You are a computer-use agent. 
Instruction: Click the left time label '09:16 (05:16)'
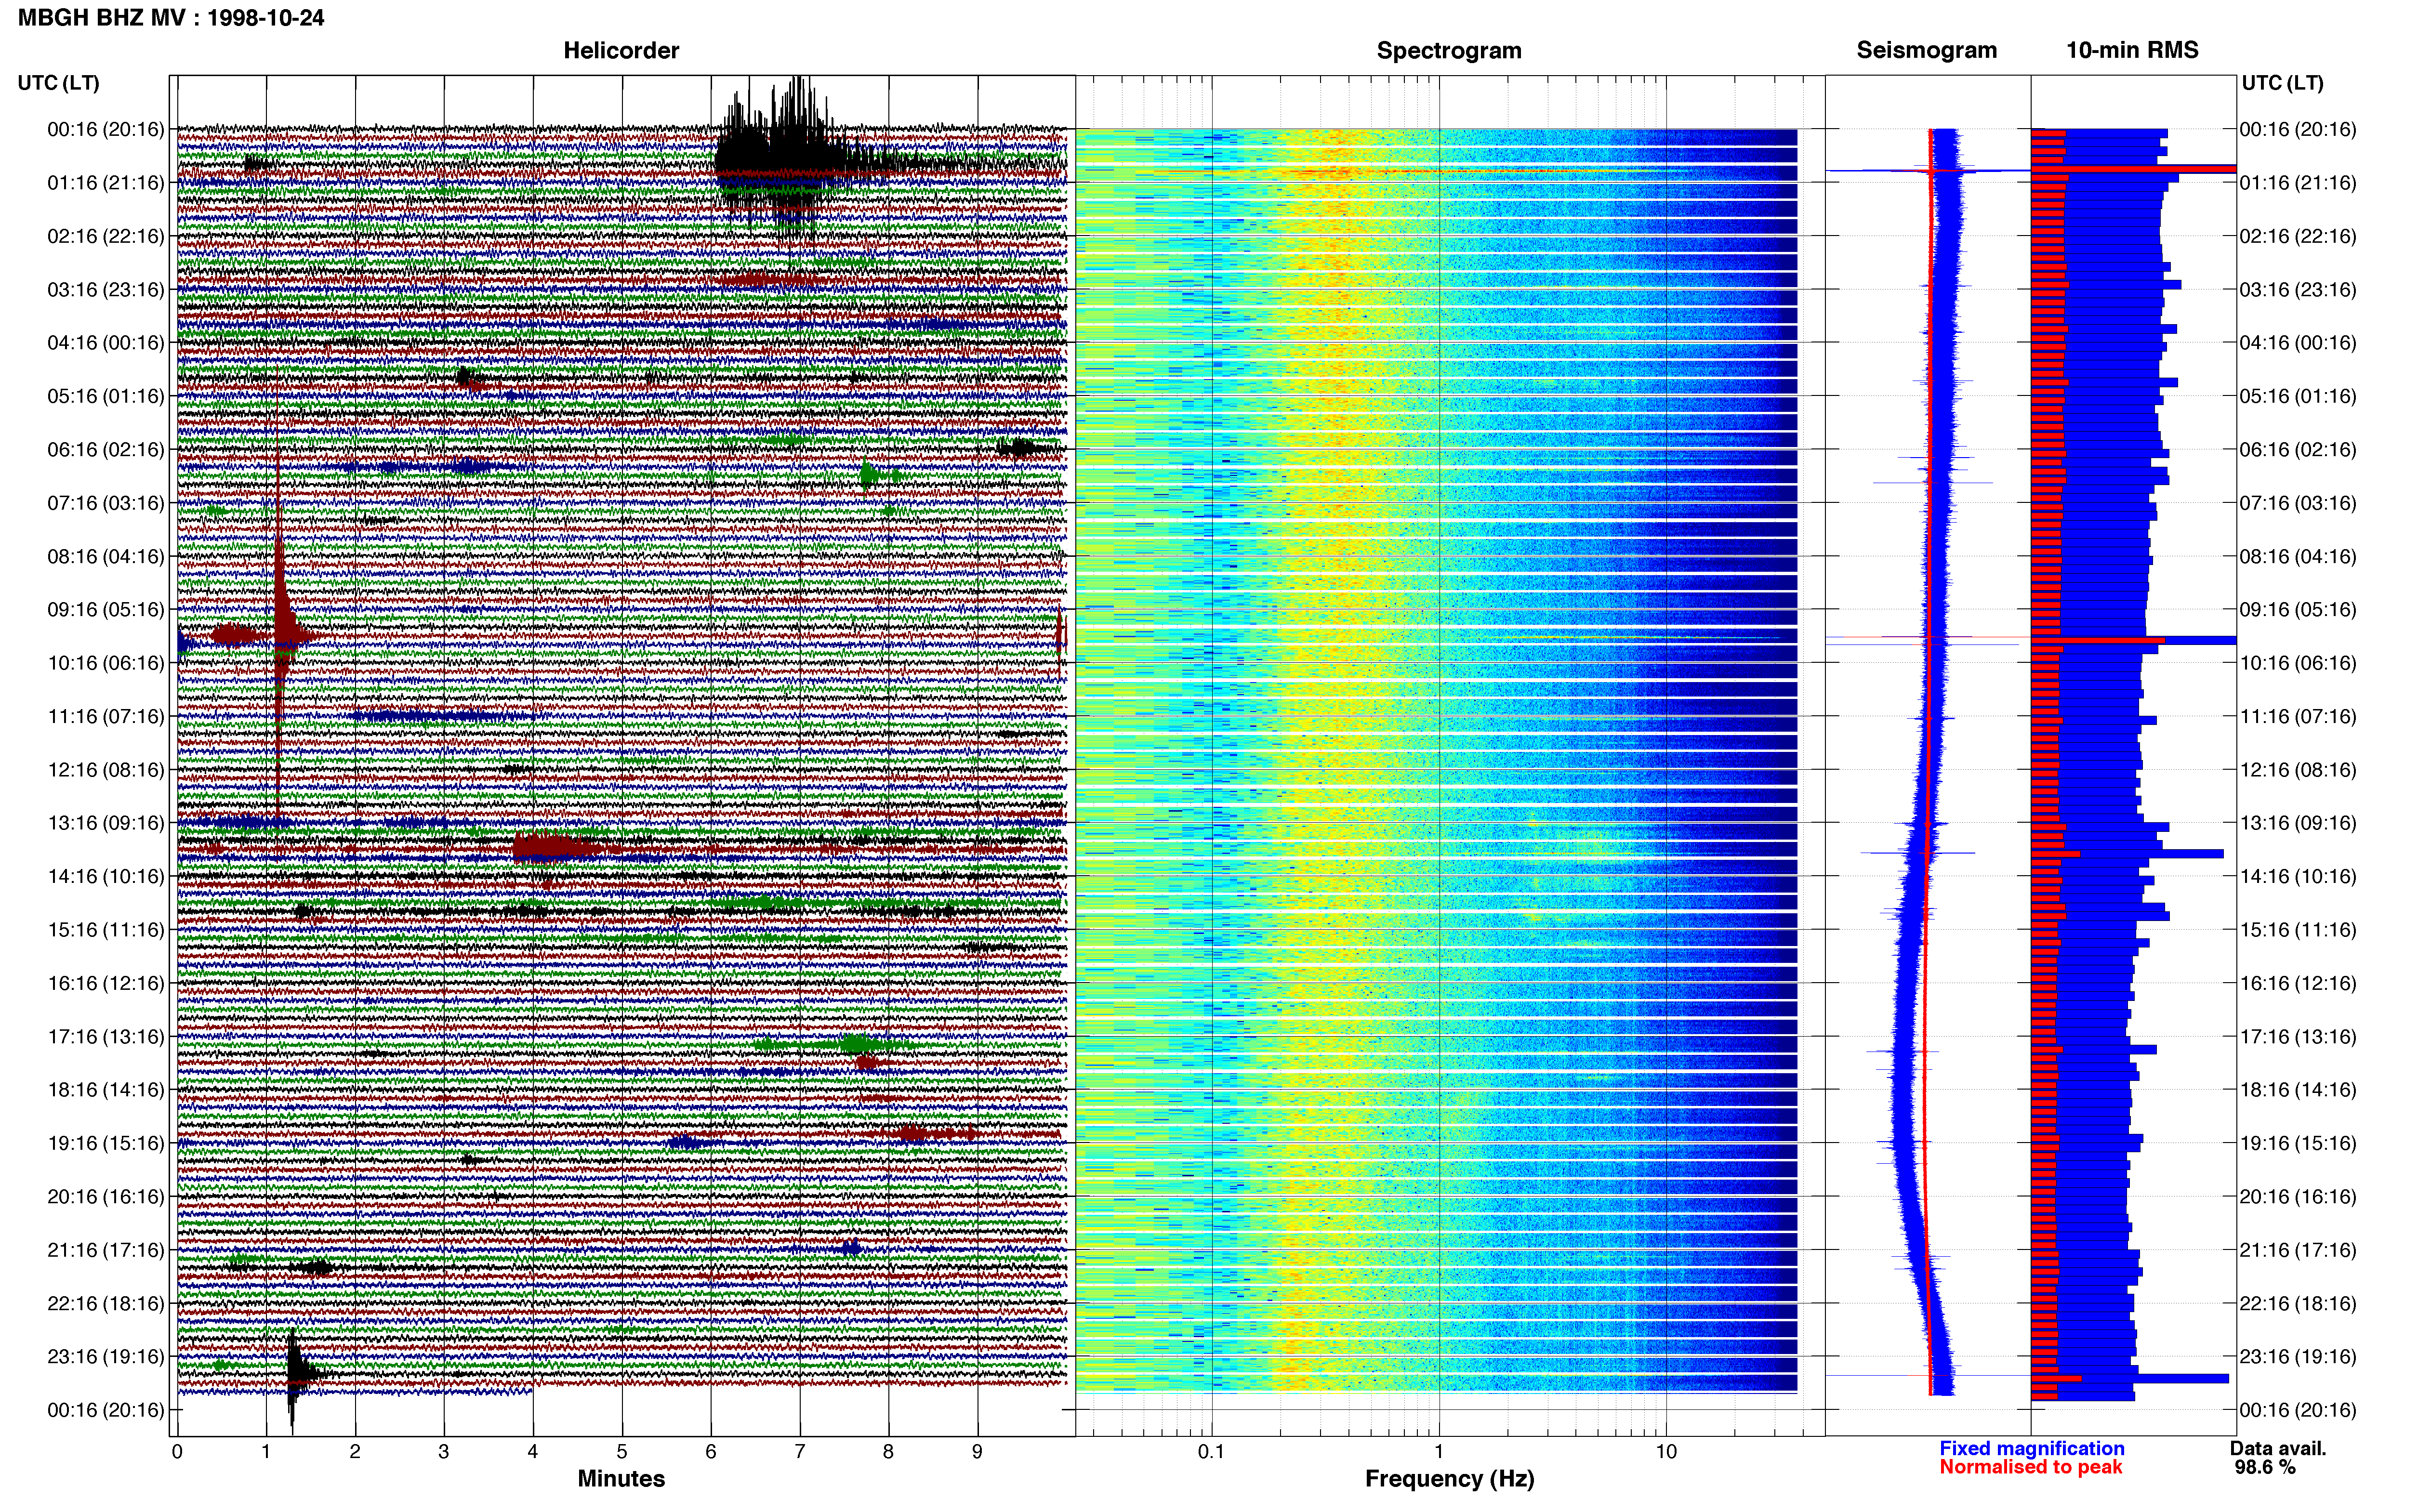tap(106, 610)
